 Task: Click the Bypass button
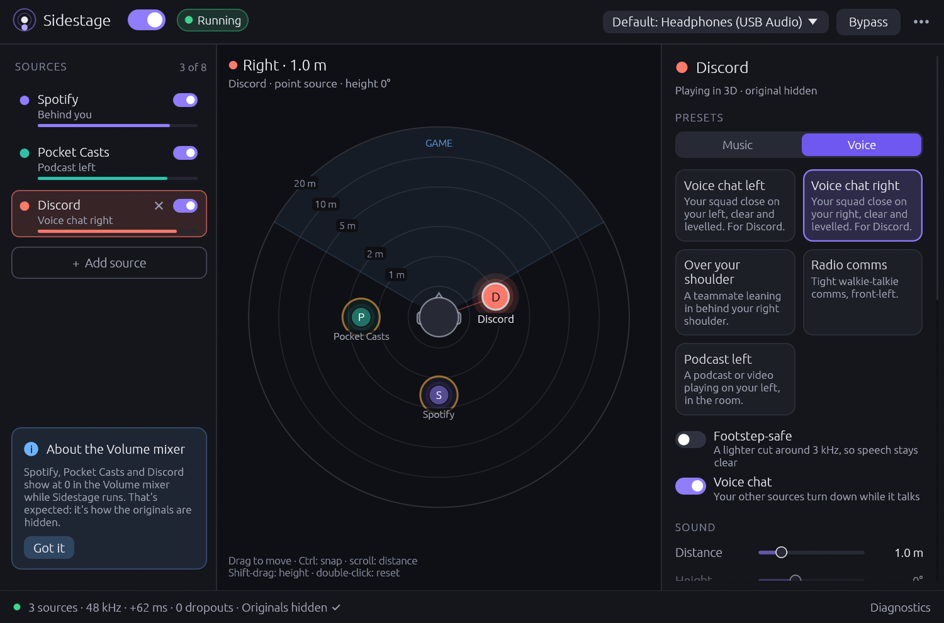coord(868,22)
